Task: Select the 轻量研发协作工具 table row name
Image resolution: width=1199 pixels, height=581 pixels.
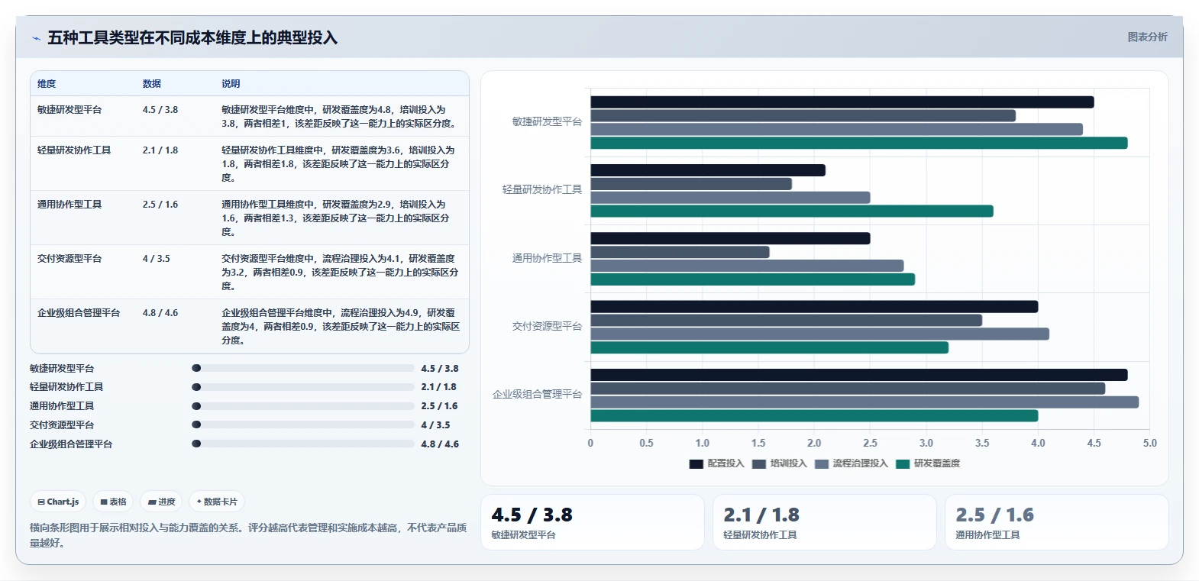Action: 74,150
